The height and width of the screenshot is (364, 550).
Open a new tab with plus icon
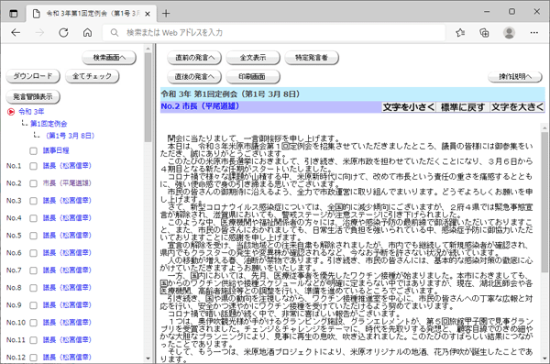point(166,14)
